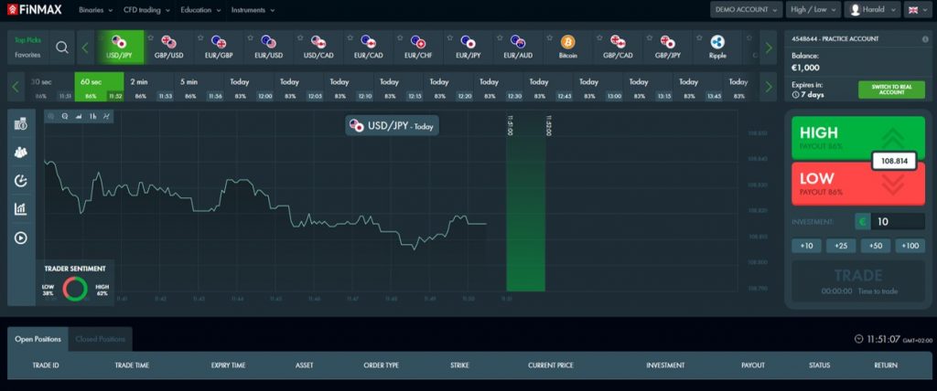This screenshot has width=937, height=391.
Task: Open the Demo Account dropdown
Action: (x=745, y=10)
